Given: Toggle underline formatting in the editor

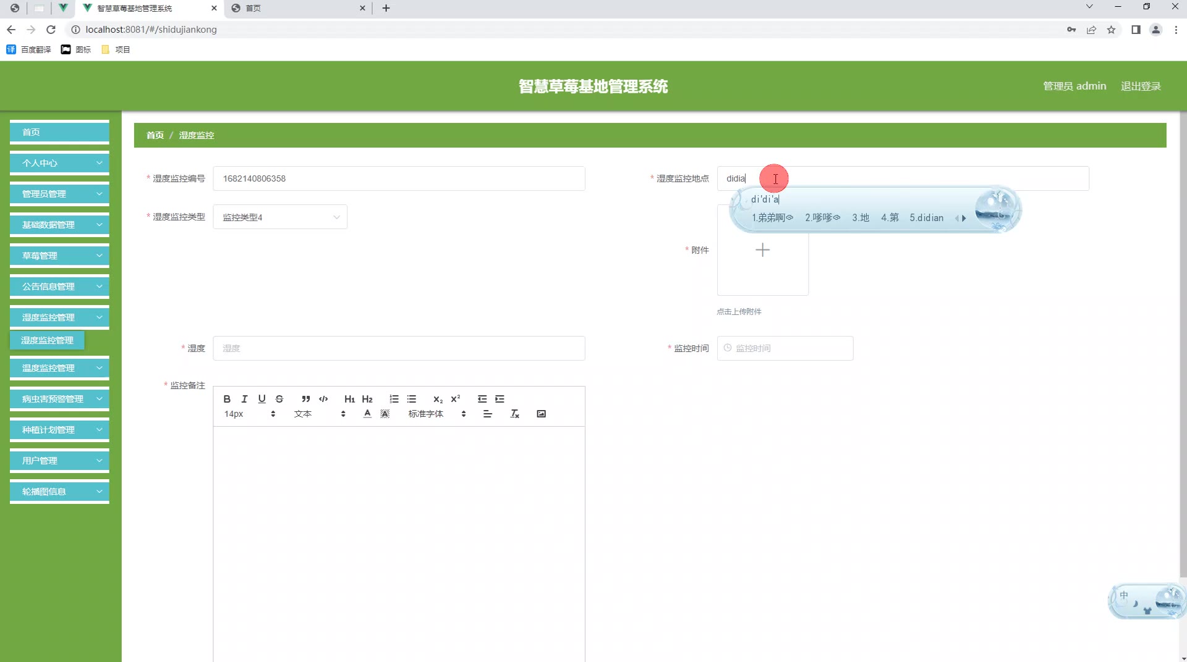Looking at the screenshot, I should pos(262,399).
